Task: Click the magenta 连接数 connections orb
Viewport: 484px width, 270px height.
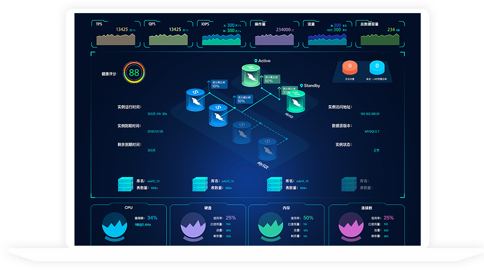Action: pyautogui.click(x=351, y=227)
